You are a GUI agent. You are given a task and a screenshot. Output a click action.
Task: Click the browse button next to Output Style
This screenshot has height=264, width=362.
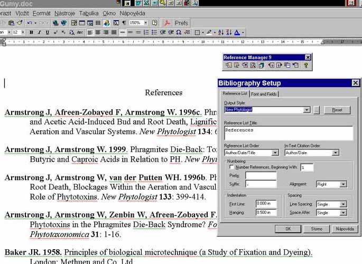[x=317, y=110]
